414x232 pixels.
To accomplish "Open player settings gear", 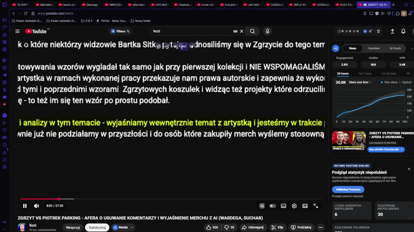I will tap(294, 206).
